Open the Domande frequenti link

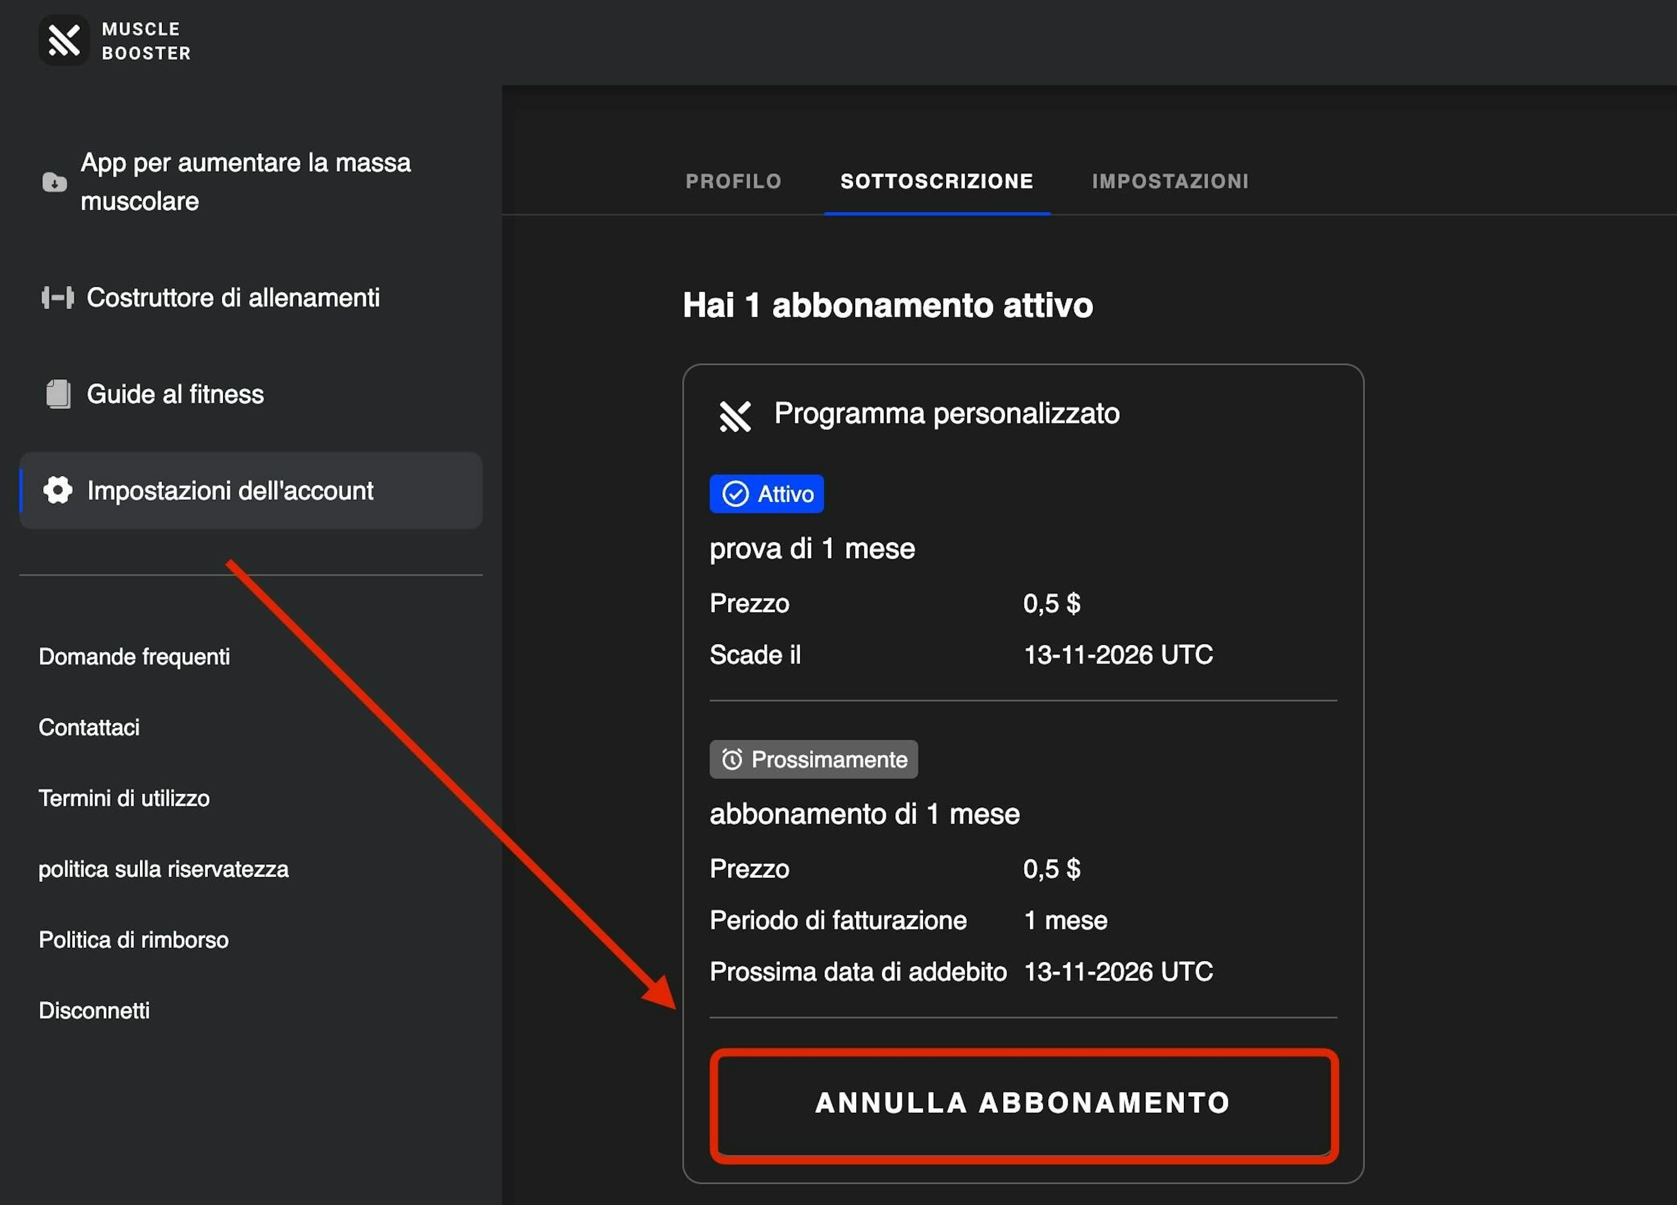coord(134,657)
